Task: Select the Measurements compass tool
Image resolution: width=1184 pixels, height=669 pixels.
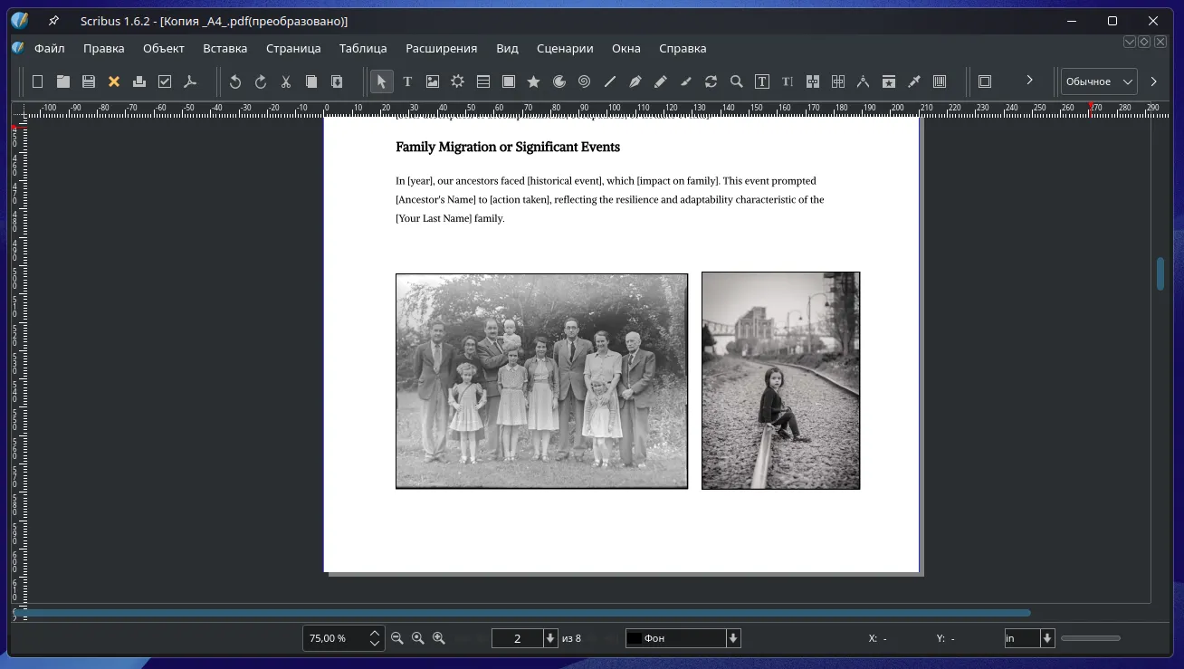Action: 864,81
